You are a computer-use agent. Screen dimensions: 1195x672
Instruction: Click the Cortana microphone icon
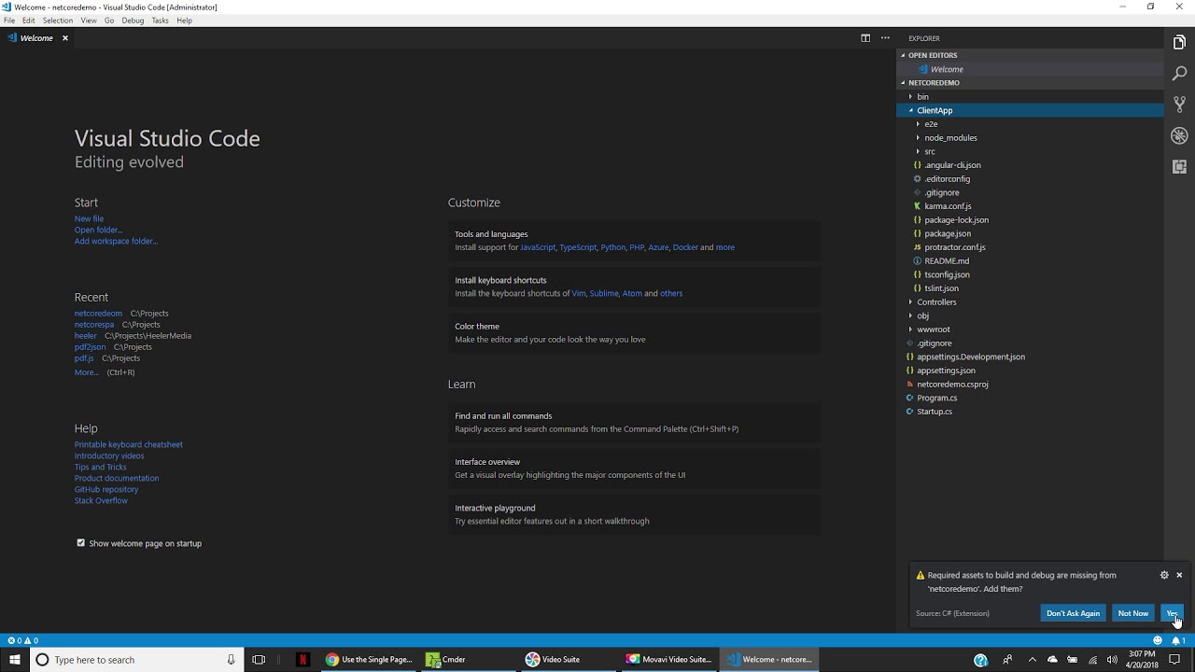[x=231, y=660]
